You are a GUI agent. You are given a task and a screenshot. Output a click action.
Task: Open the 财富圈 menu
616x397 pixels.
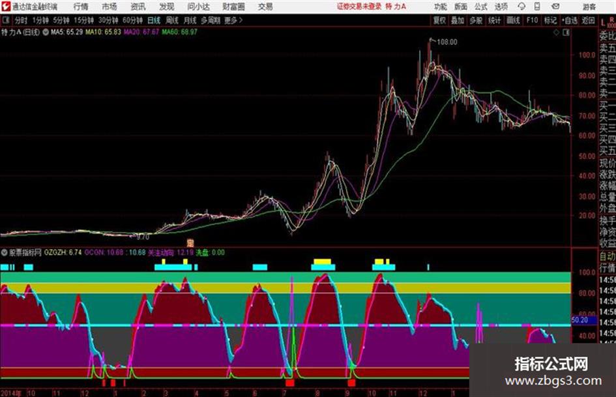click(233, 7)
